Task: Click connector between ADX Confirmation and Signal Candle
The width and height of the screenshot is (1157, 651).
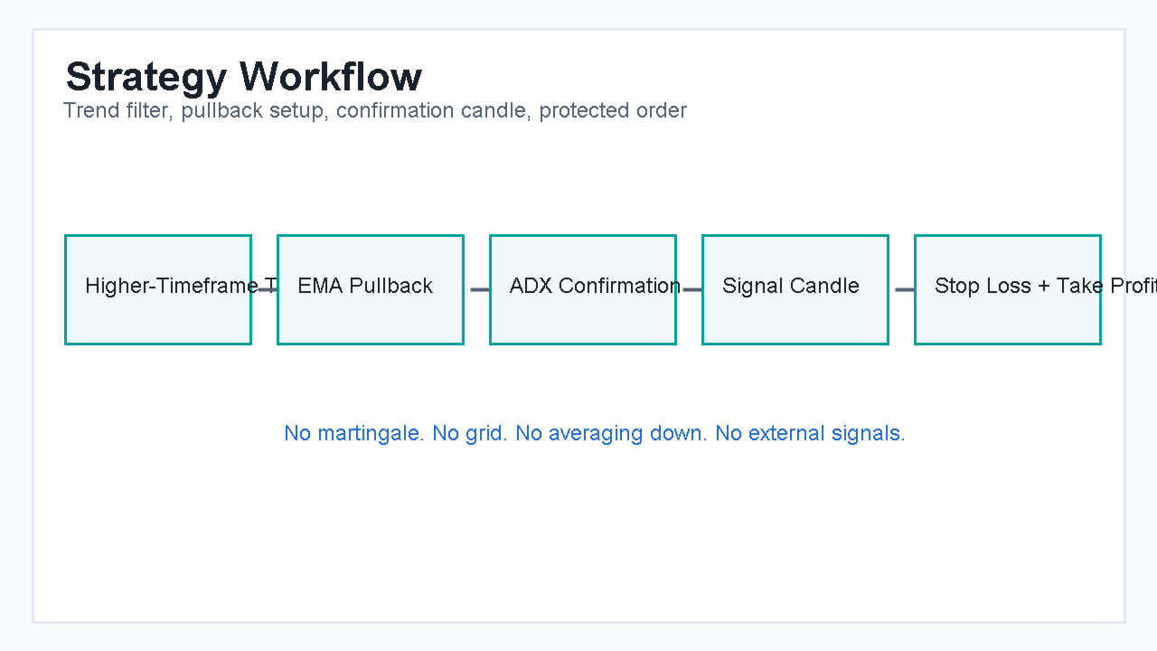Action: tap(691, 289)
